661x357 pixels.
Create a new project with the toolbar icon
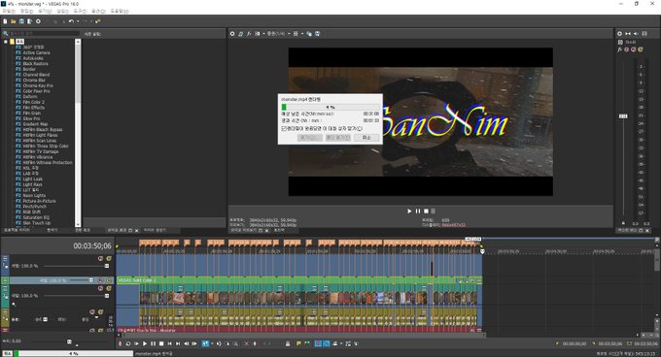[5, 21]
